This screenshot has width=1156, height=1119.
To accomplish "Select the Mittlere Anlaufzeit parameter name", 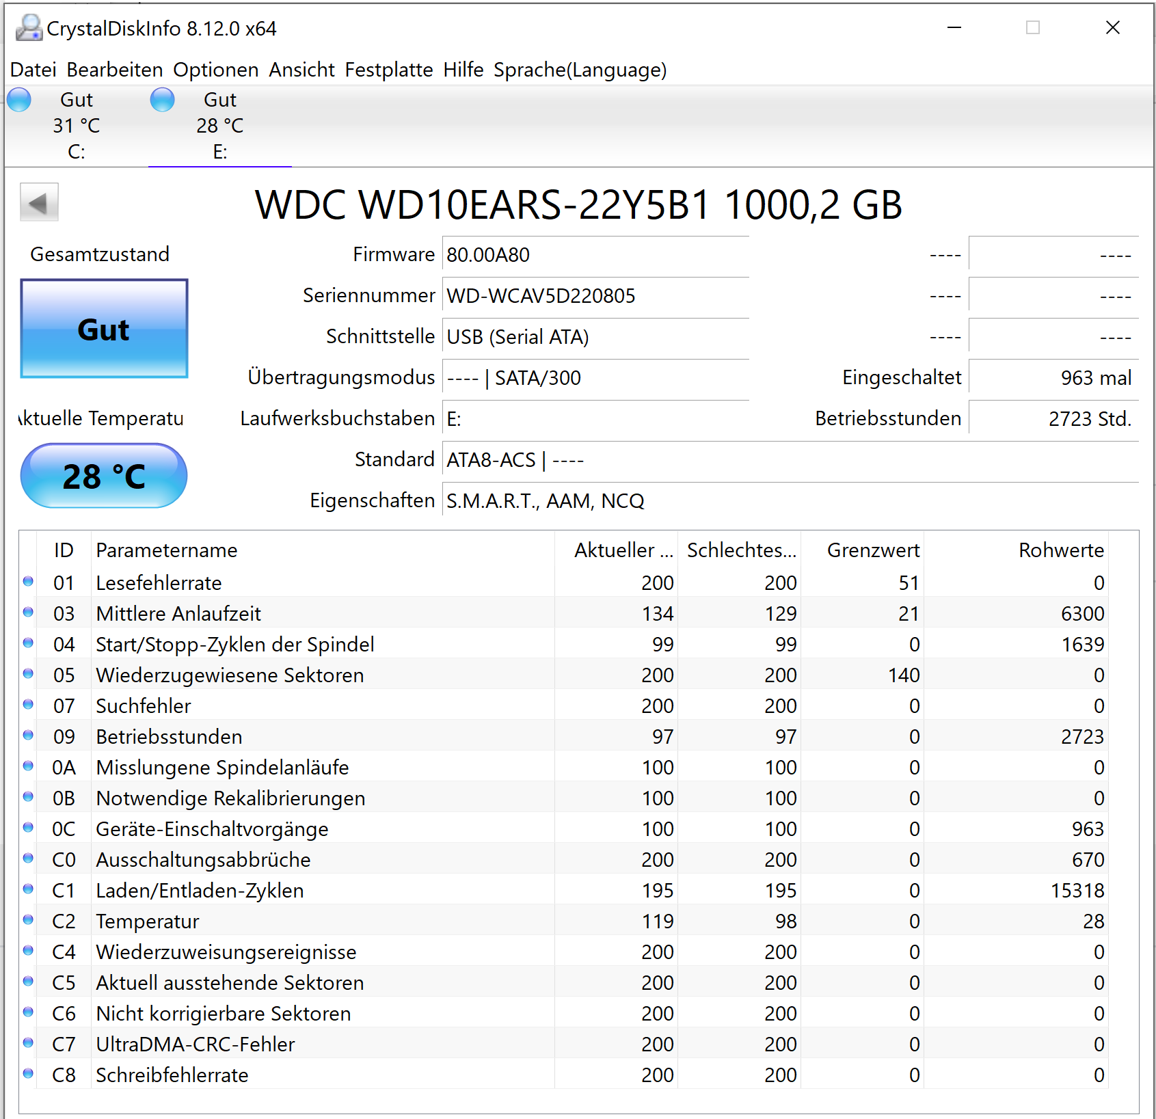I will pos(178,614).
